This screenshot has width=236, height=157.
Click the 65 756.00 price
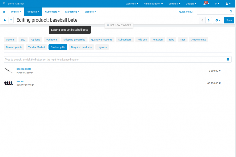[x=214, y=83]
